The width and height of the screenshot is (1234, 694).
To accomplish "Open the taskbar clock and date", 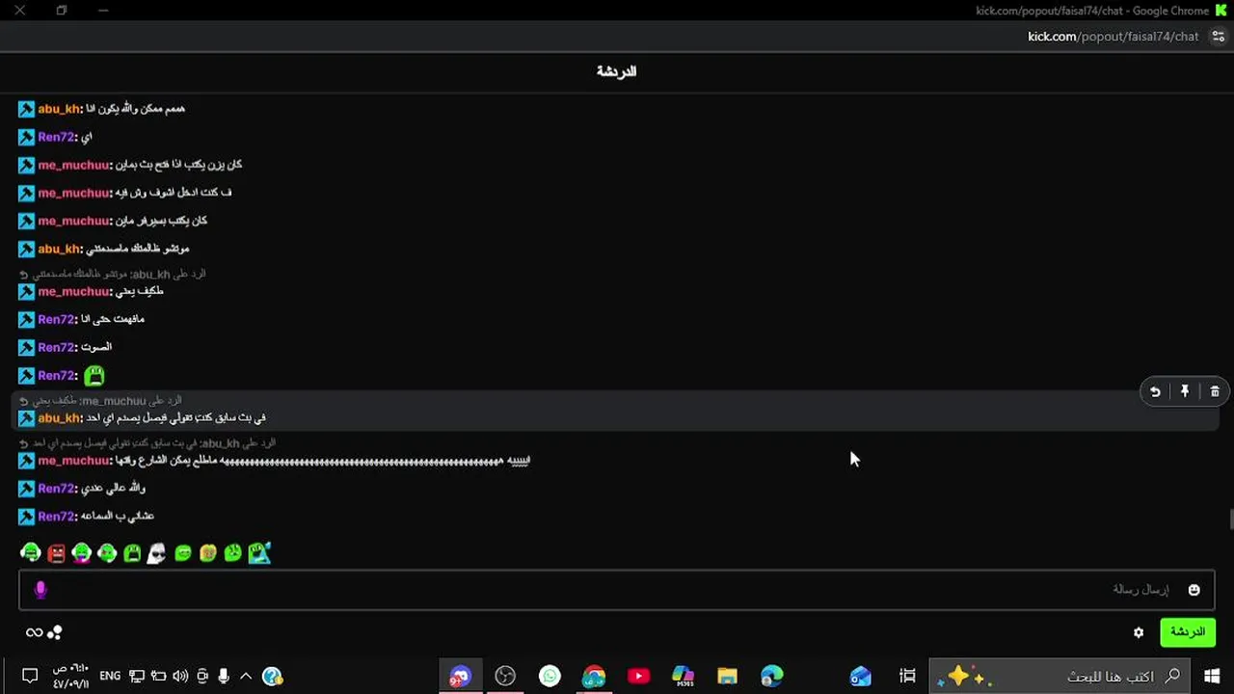I will [x=70, y=676].
